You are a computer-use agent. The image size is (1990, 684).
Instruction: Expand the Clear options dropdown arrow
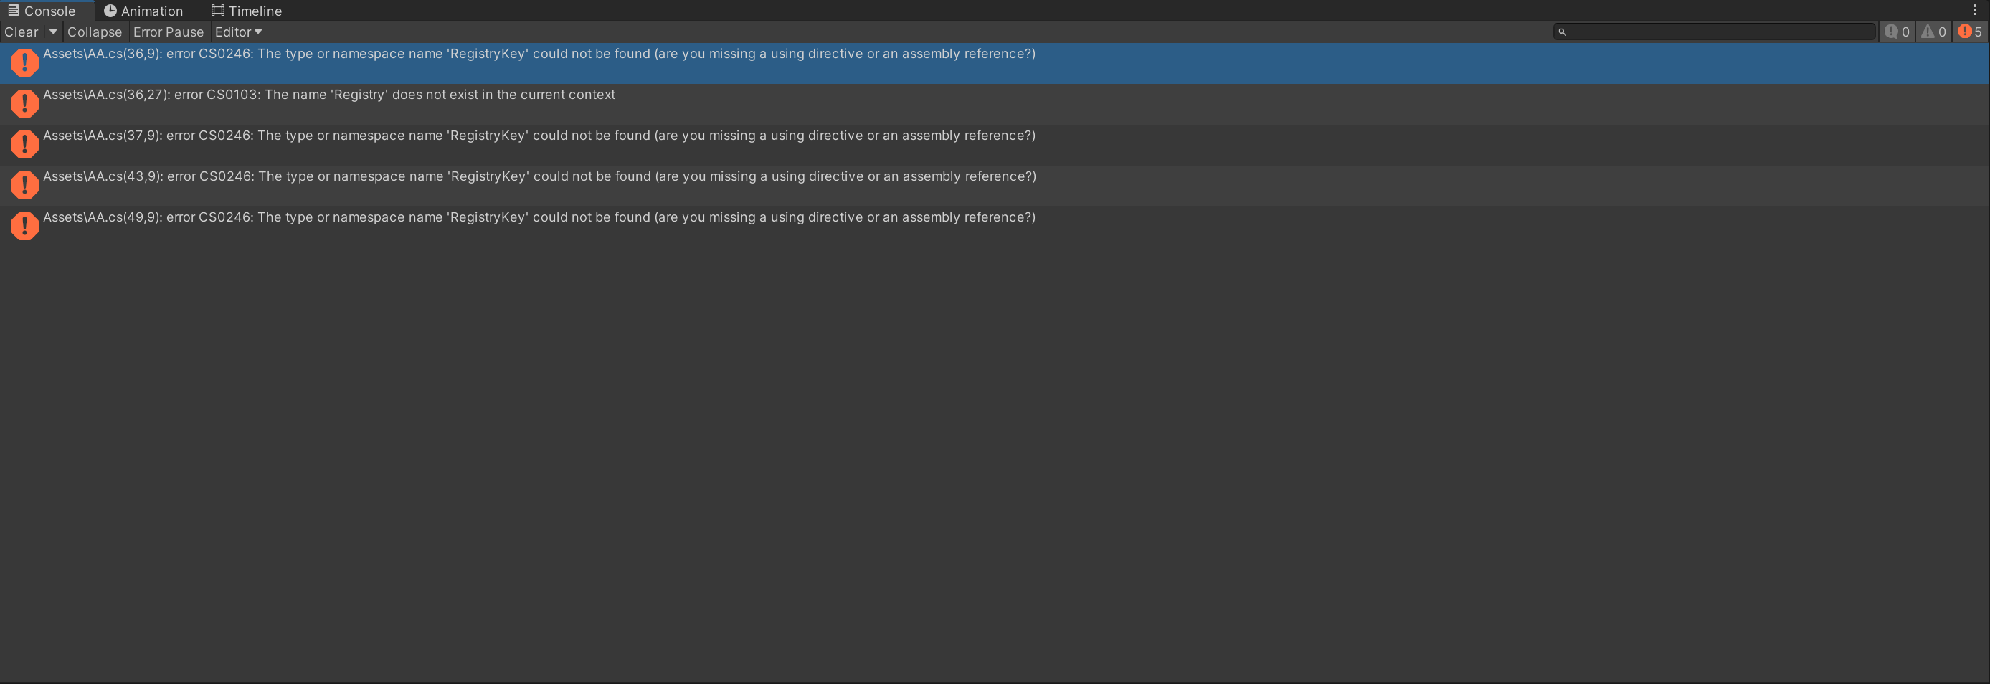52,32
